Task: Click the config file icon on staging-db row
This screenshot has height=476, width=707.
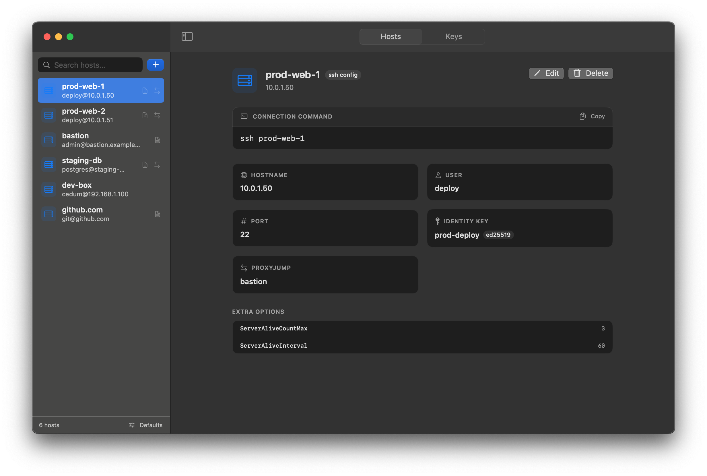Action: click(145, 165)
